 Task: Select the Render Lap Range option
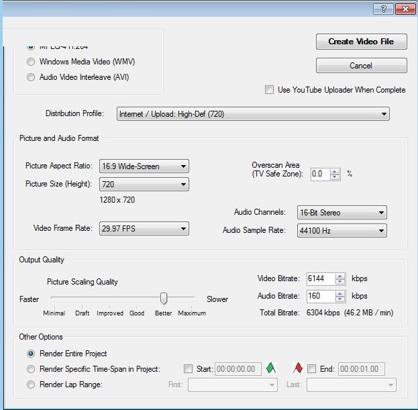pyautogui.click(x=31, y=385)
